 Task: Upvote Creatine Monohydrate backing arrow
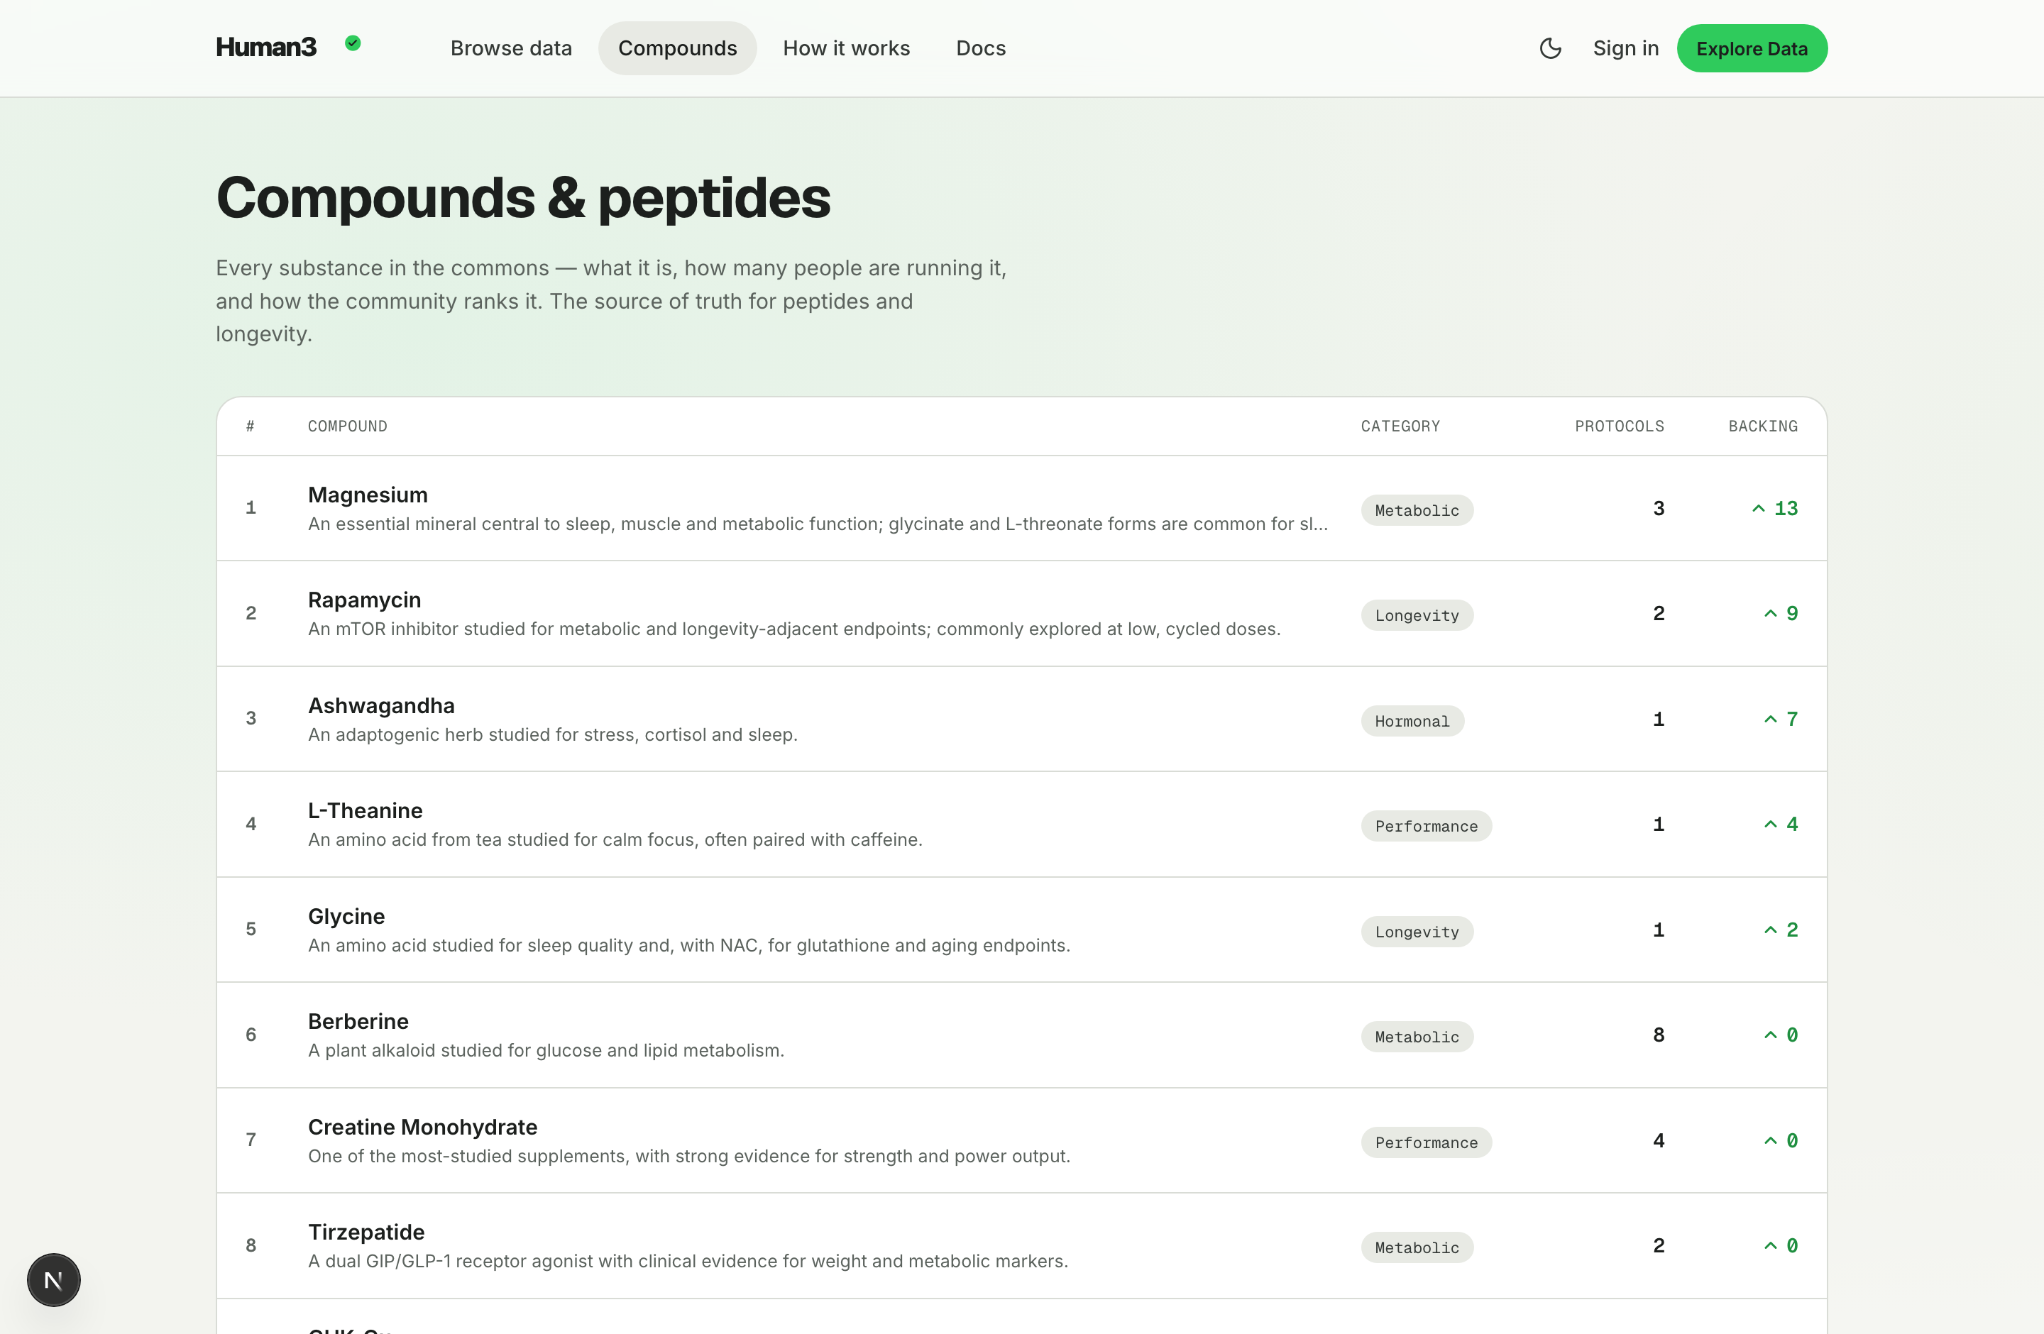[1770, 1141]
